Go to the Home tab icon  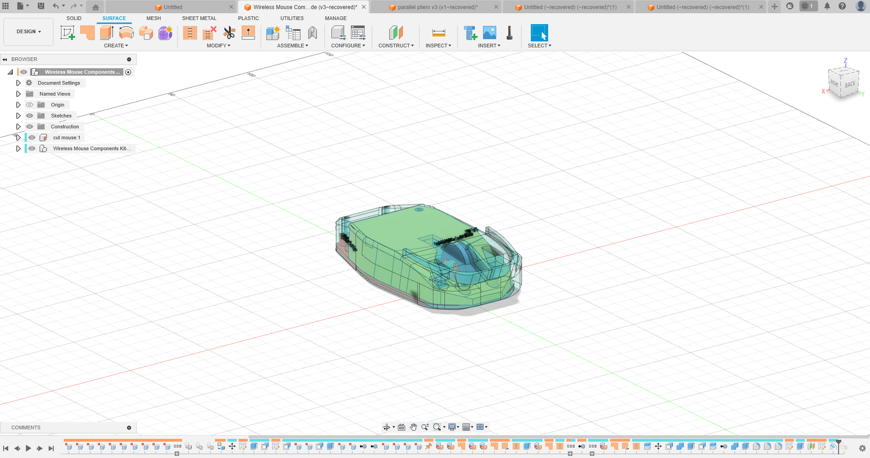click(x=96, y=7)
